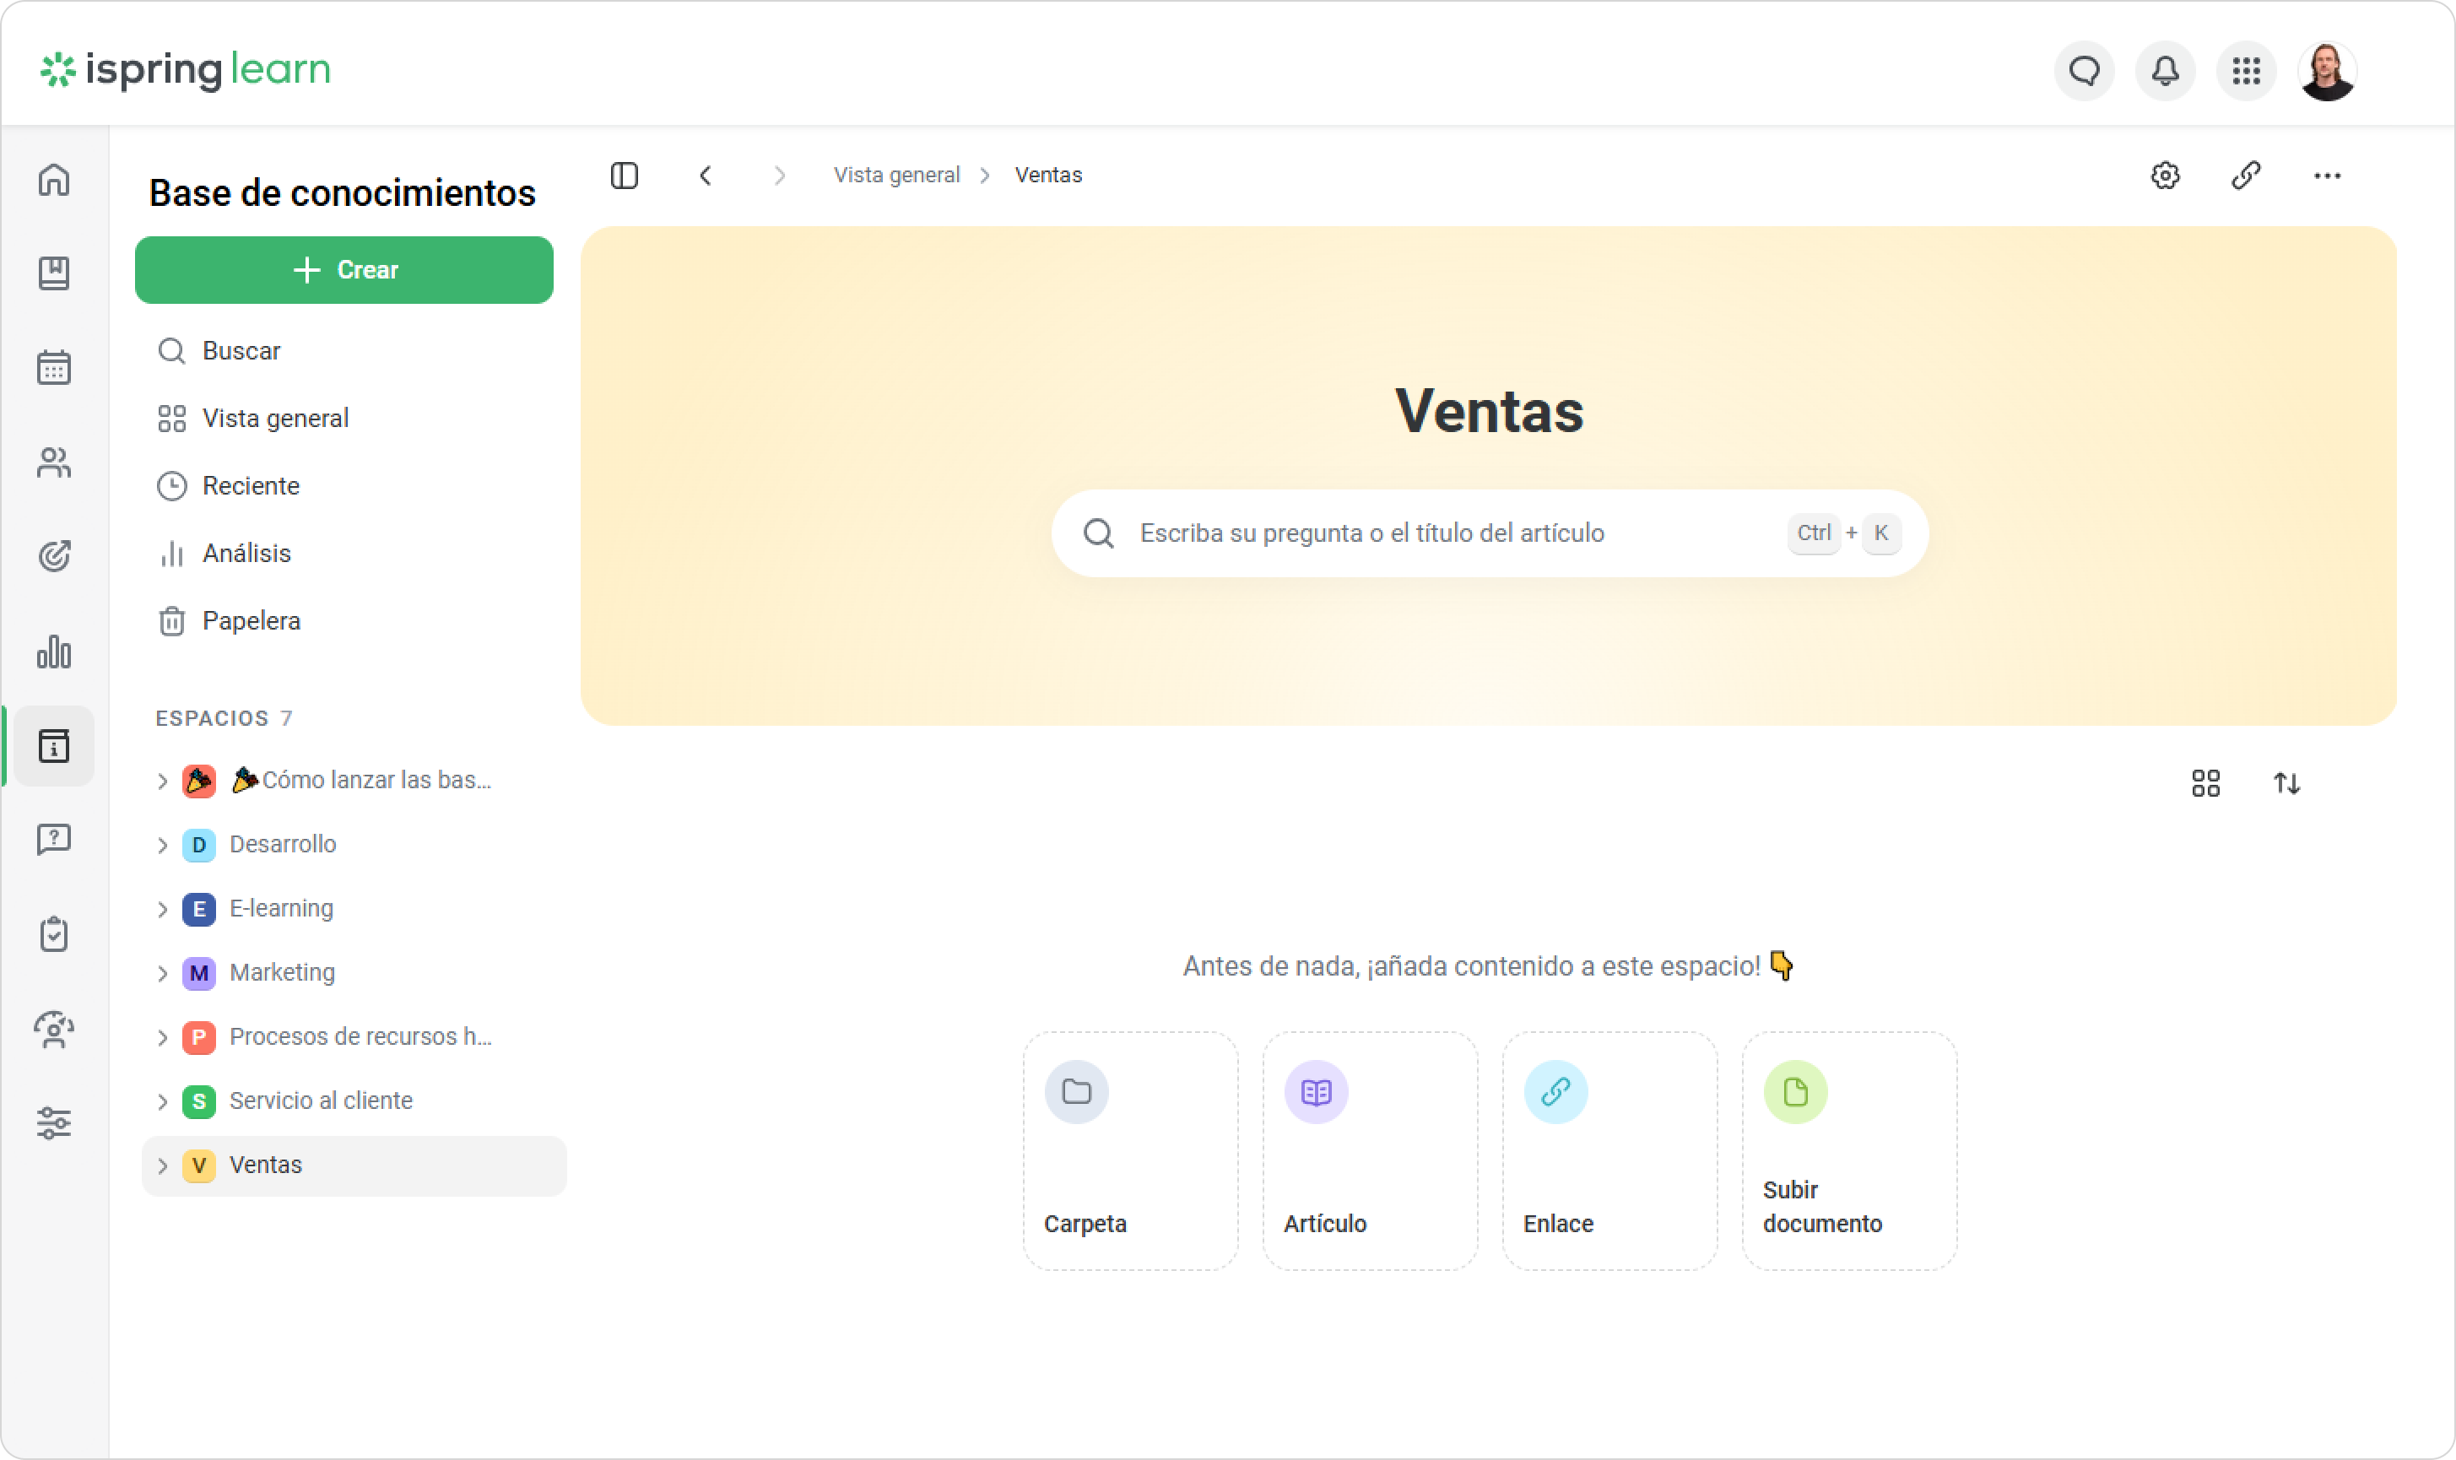Open calendar from left sidebar
Image resolution: width=2456 pixels, height=1460 pixels.
[x=54, y=368]
